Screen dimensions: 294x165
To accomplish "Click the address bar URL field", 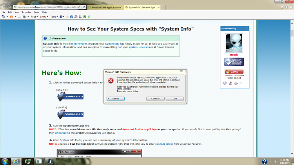I will [47, 7].
